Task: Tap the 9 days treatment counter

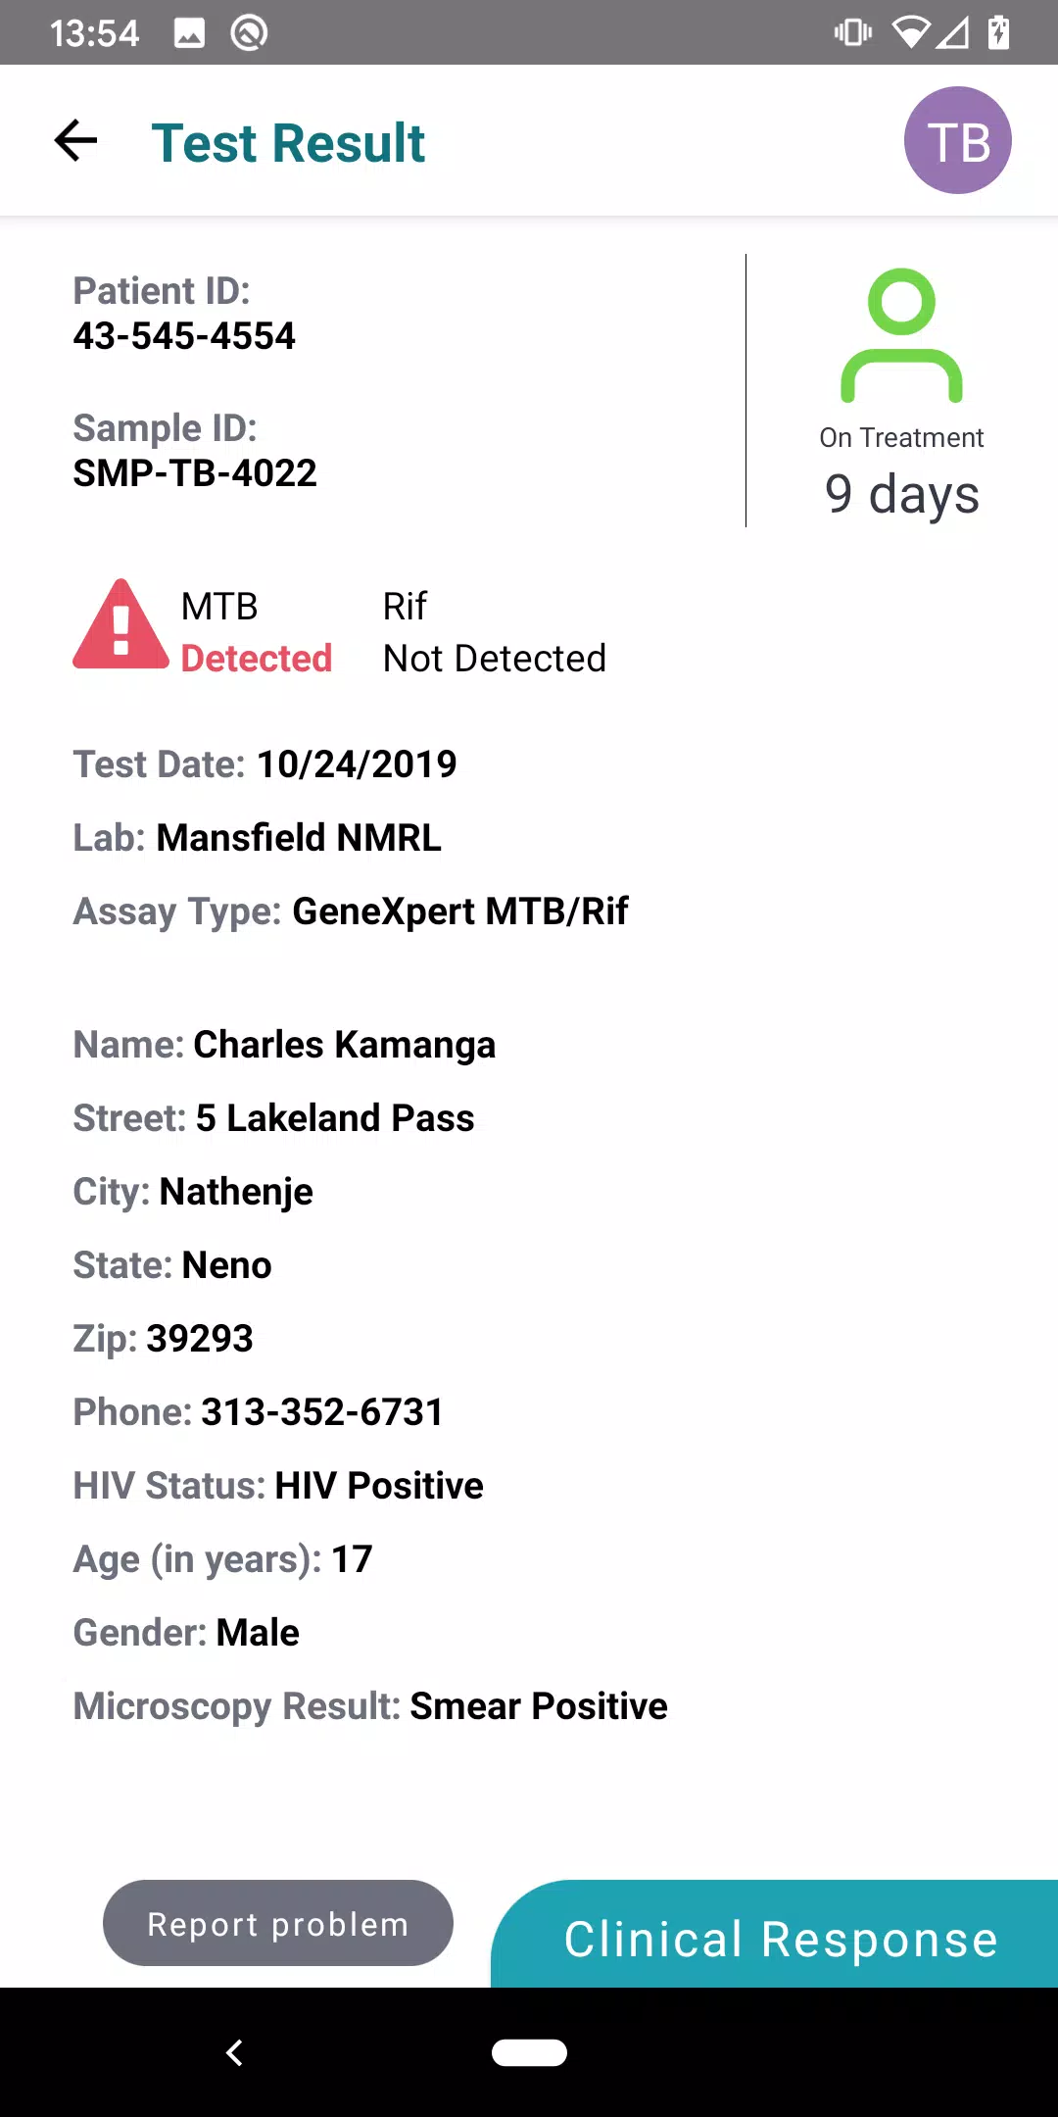Action: coord(902,494)
